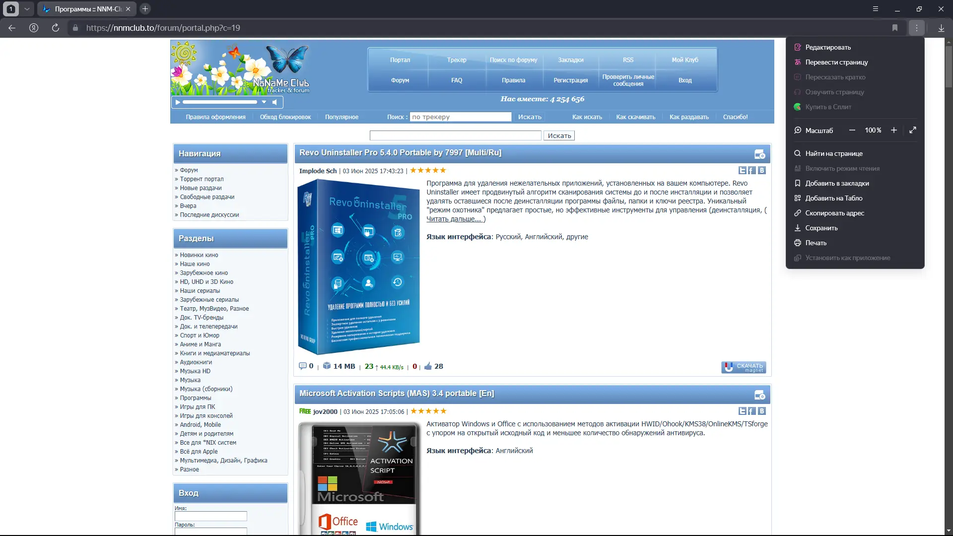
Task: Click the Скачать magnet download button
Action: [x=744, y=367]
